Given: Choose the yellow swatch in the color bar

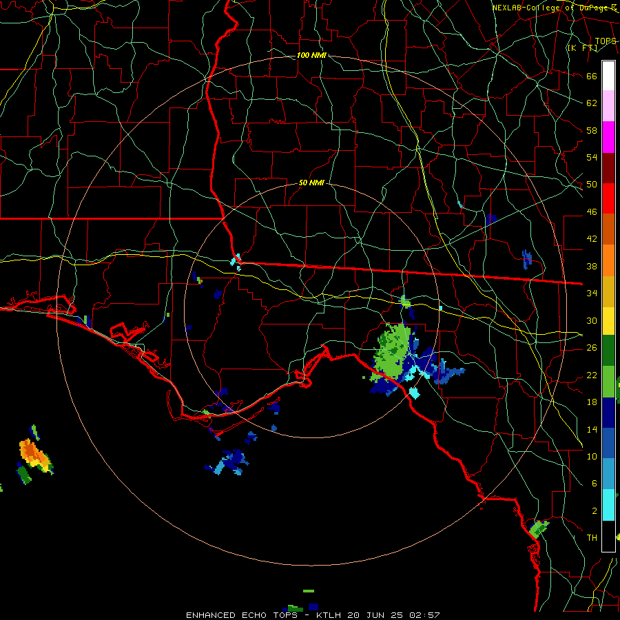Looking at the screenshot, I should [608, 321].
